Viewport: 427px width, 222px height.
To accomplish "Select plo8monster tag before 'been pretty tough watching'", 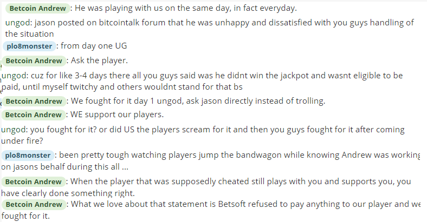I will coord(28,156).
